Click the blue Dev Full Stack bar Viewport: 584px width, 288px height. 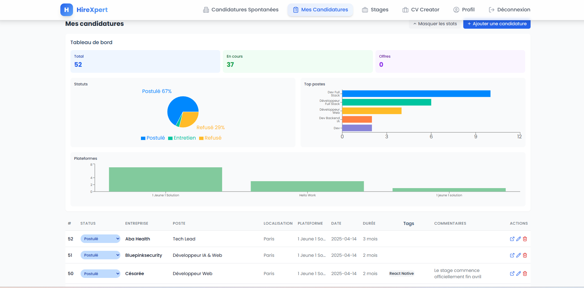[416, 94]
